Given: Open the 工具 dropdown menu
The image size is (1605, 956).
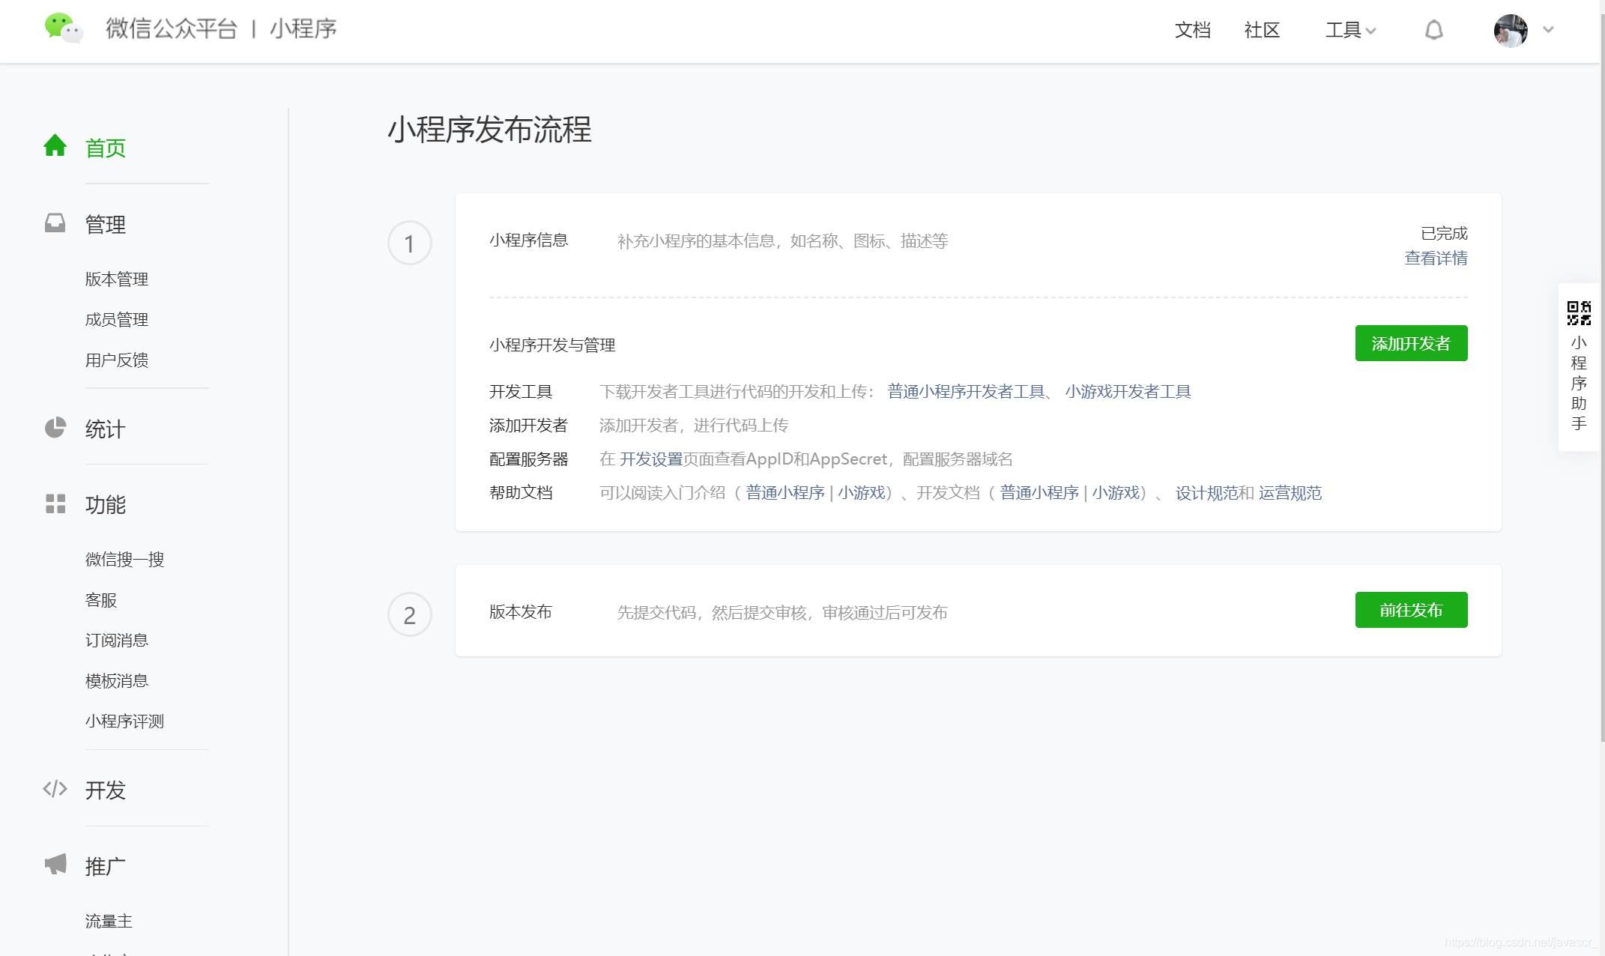Looking at the screenshot, I should coord(1350,30).
